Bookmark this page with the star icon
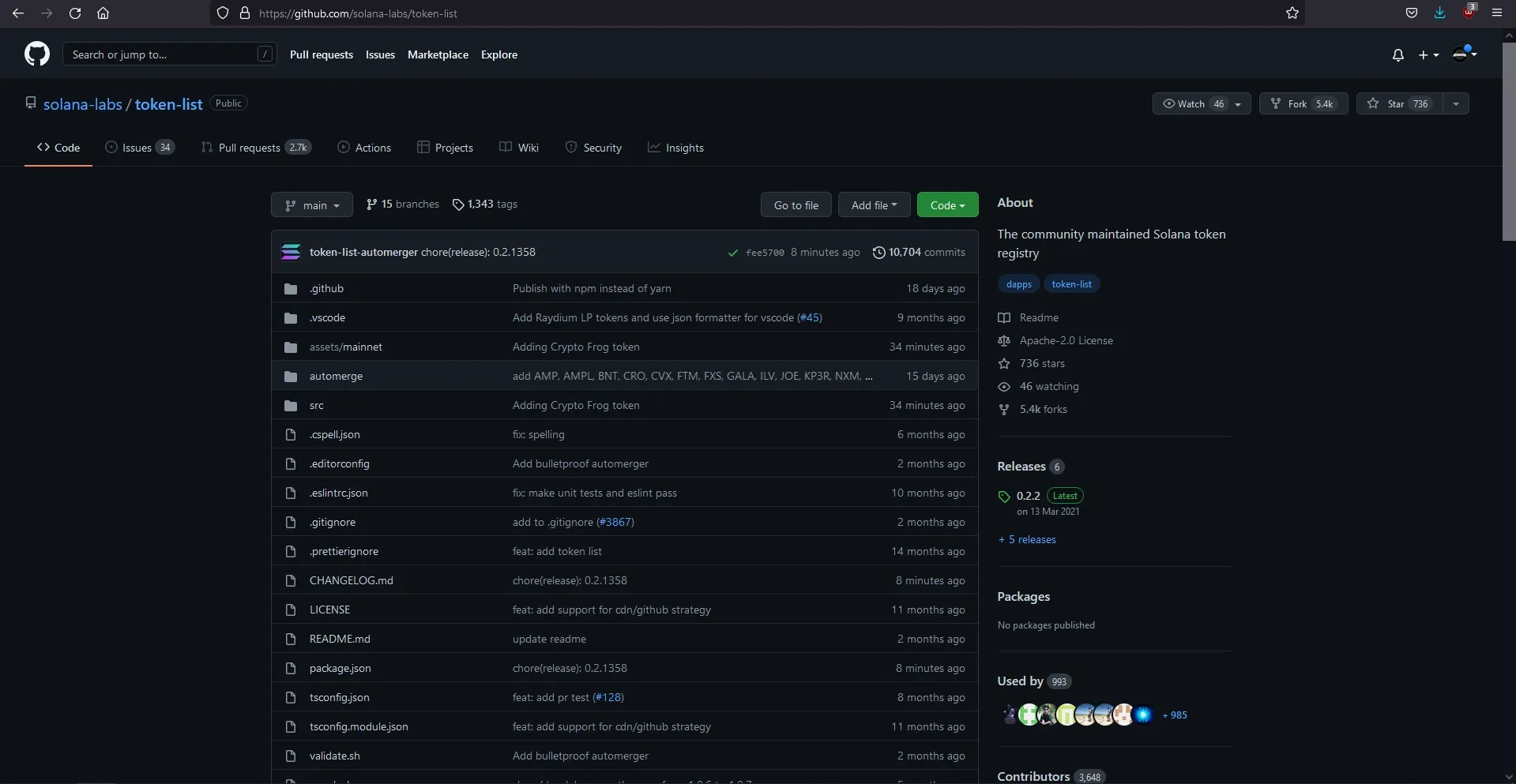1516x784 pixels. point(1292,13)
